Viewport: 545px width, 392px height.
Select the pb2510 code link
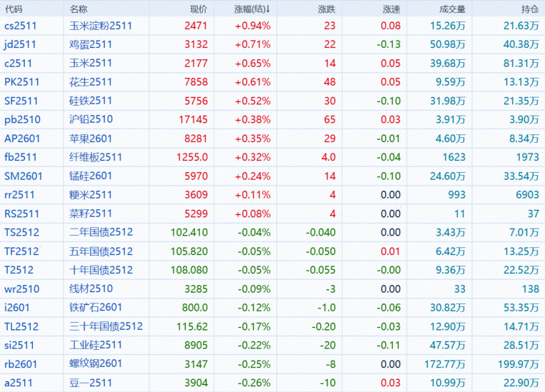tap(21, 119)
